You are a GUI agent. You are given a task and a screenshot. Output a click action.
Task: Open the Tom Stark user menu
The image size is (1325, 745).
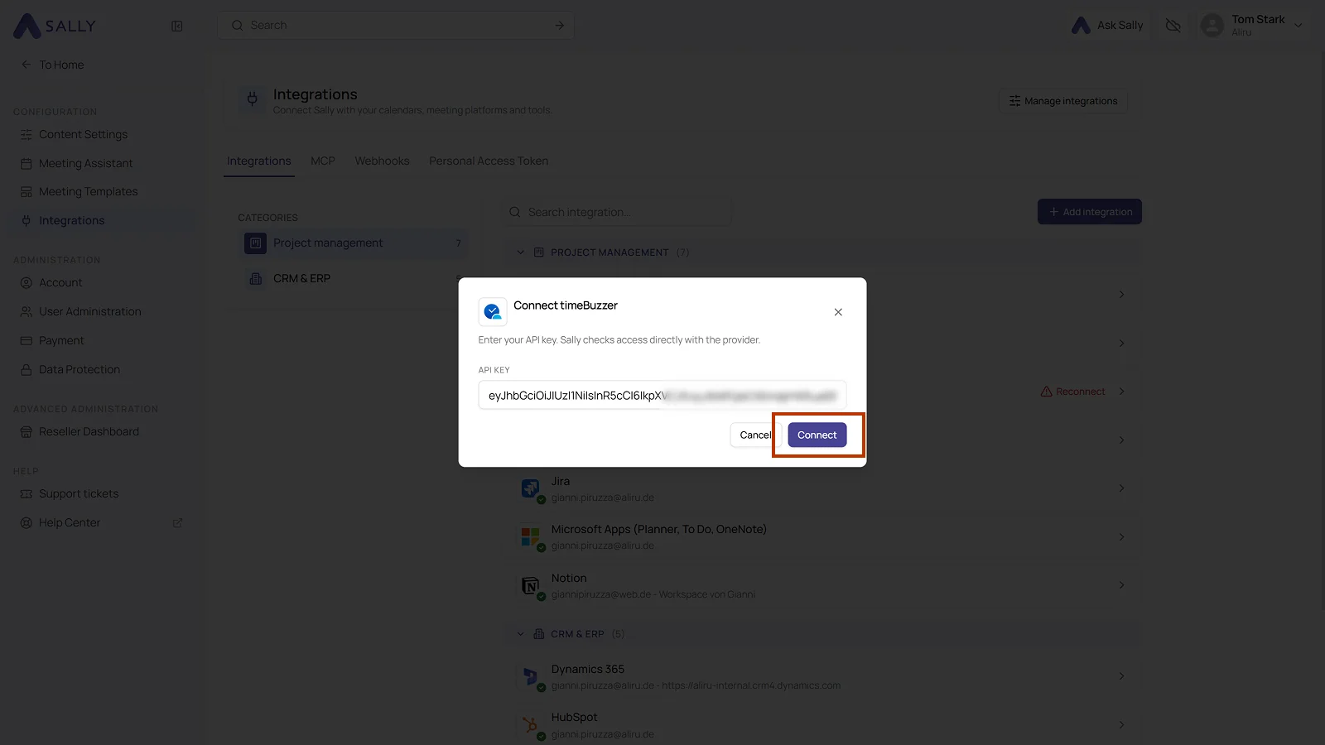click(1252, 26)
